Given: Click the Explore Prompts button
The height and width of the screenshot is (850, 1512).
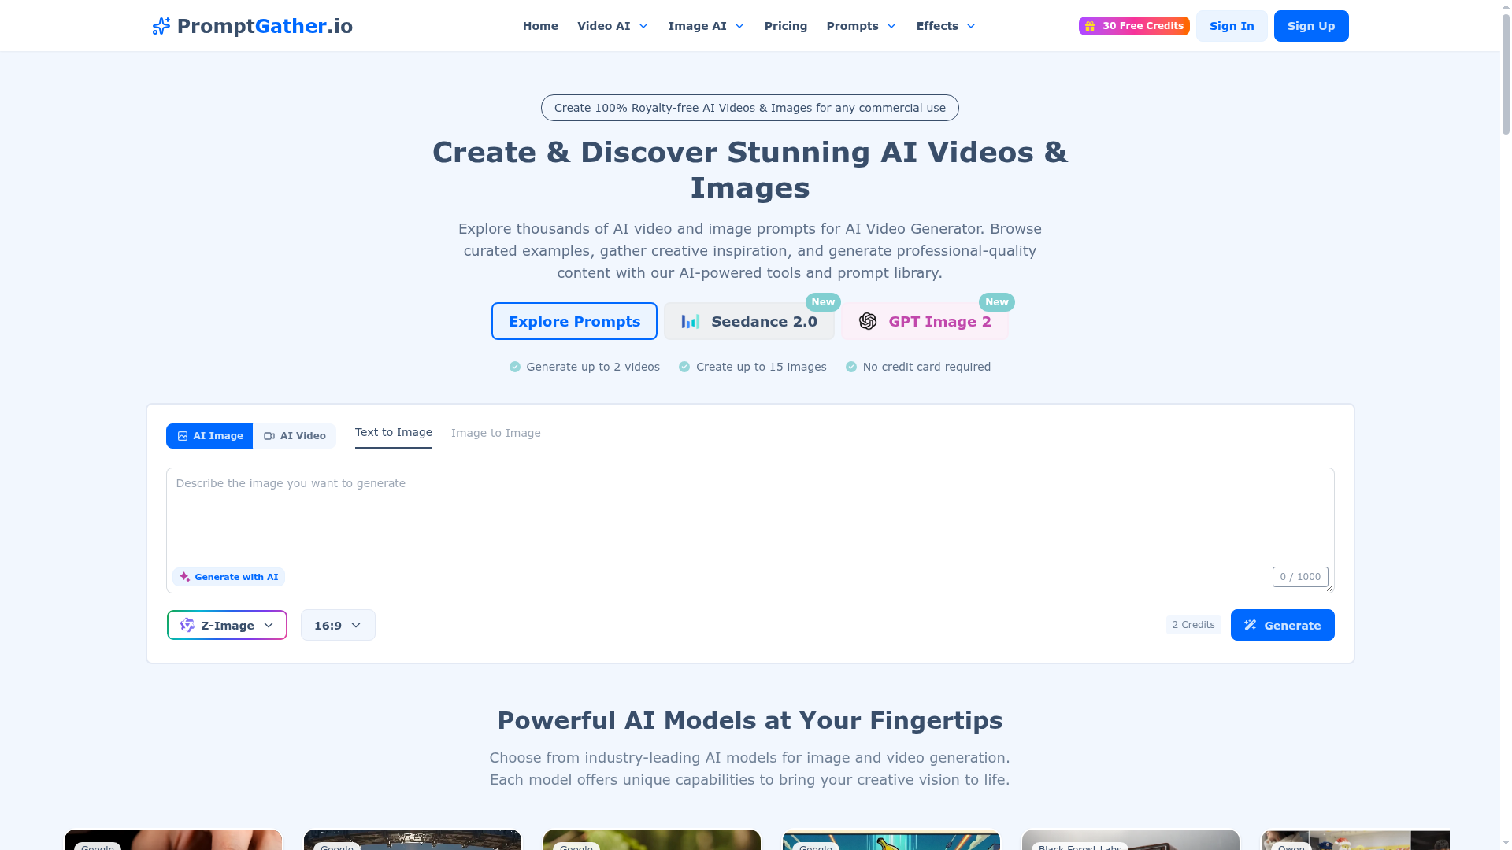Looking at the screenshot, I should click(x=574, y=321).
